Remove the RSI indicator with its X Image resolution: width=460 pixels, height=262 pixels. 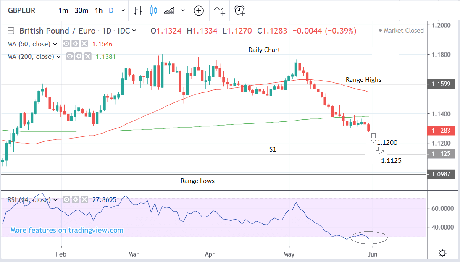point(83,199)
